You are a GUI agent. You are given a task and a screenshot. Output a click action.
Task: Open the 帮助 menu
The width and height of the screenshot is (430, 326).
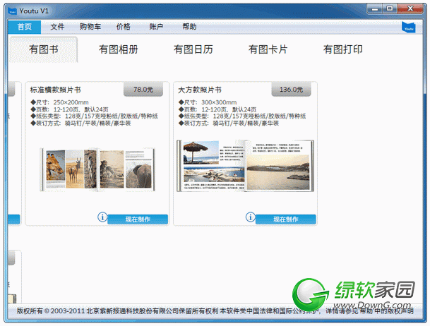(189, 27)
